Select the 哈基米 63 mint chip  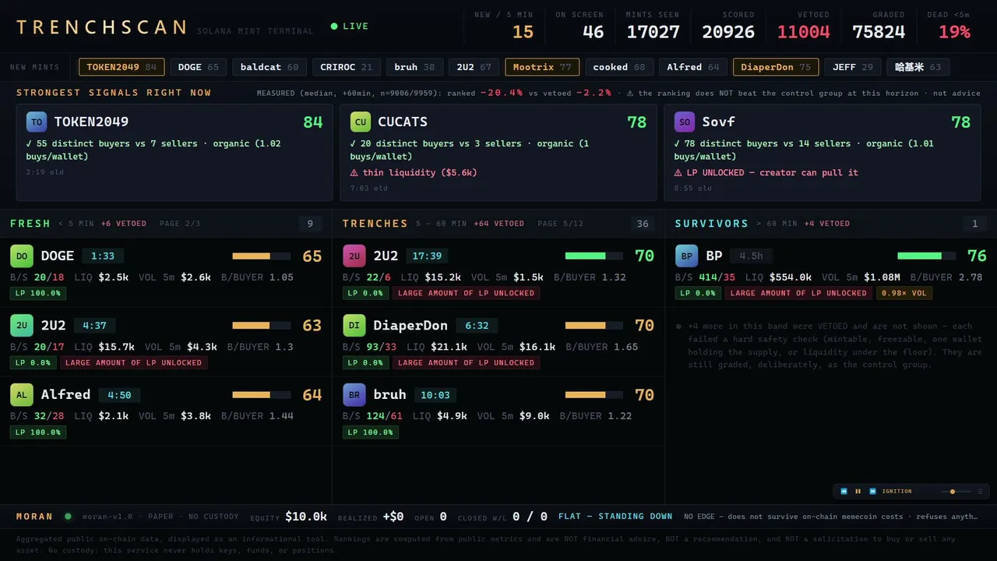(x=918, y=67)
